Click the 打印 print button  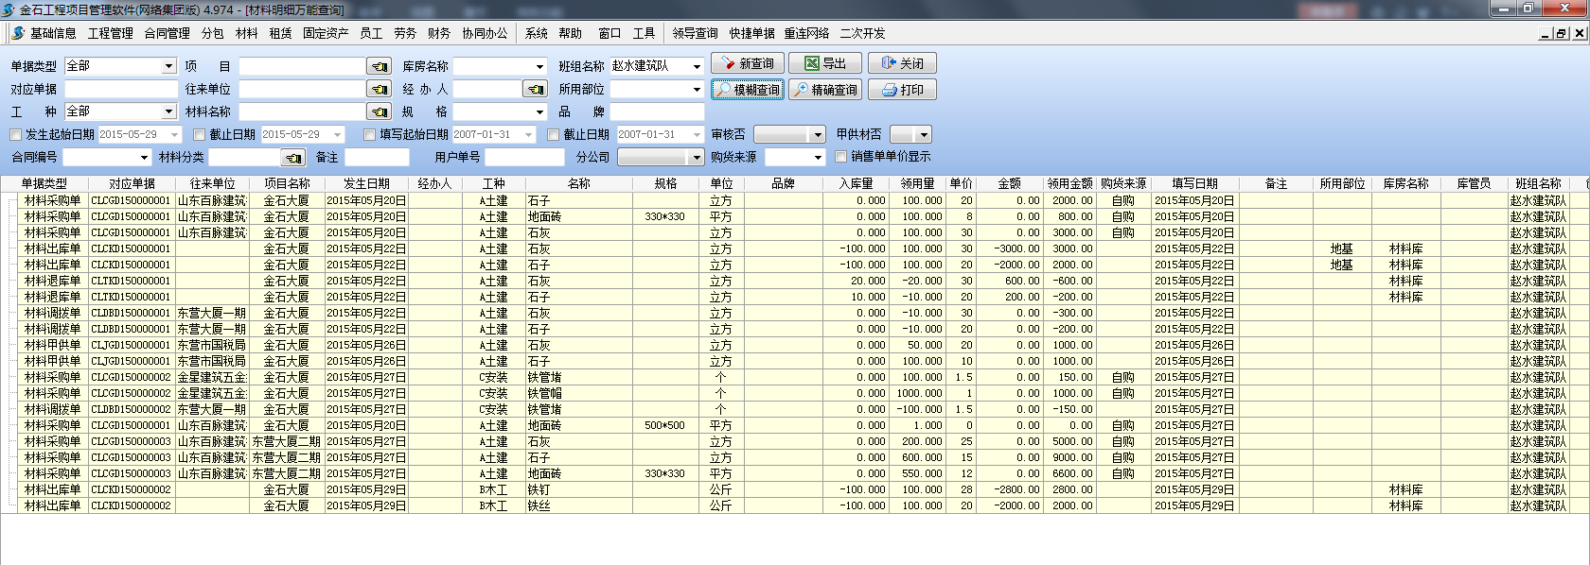click(x=902, y=90)
